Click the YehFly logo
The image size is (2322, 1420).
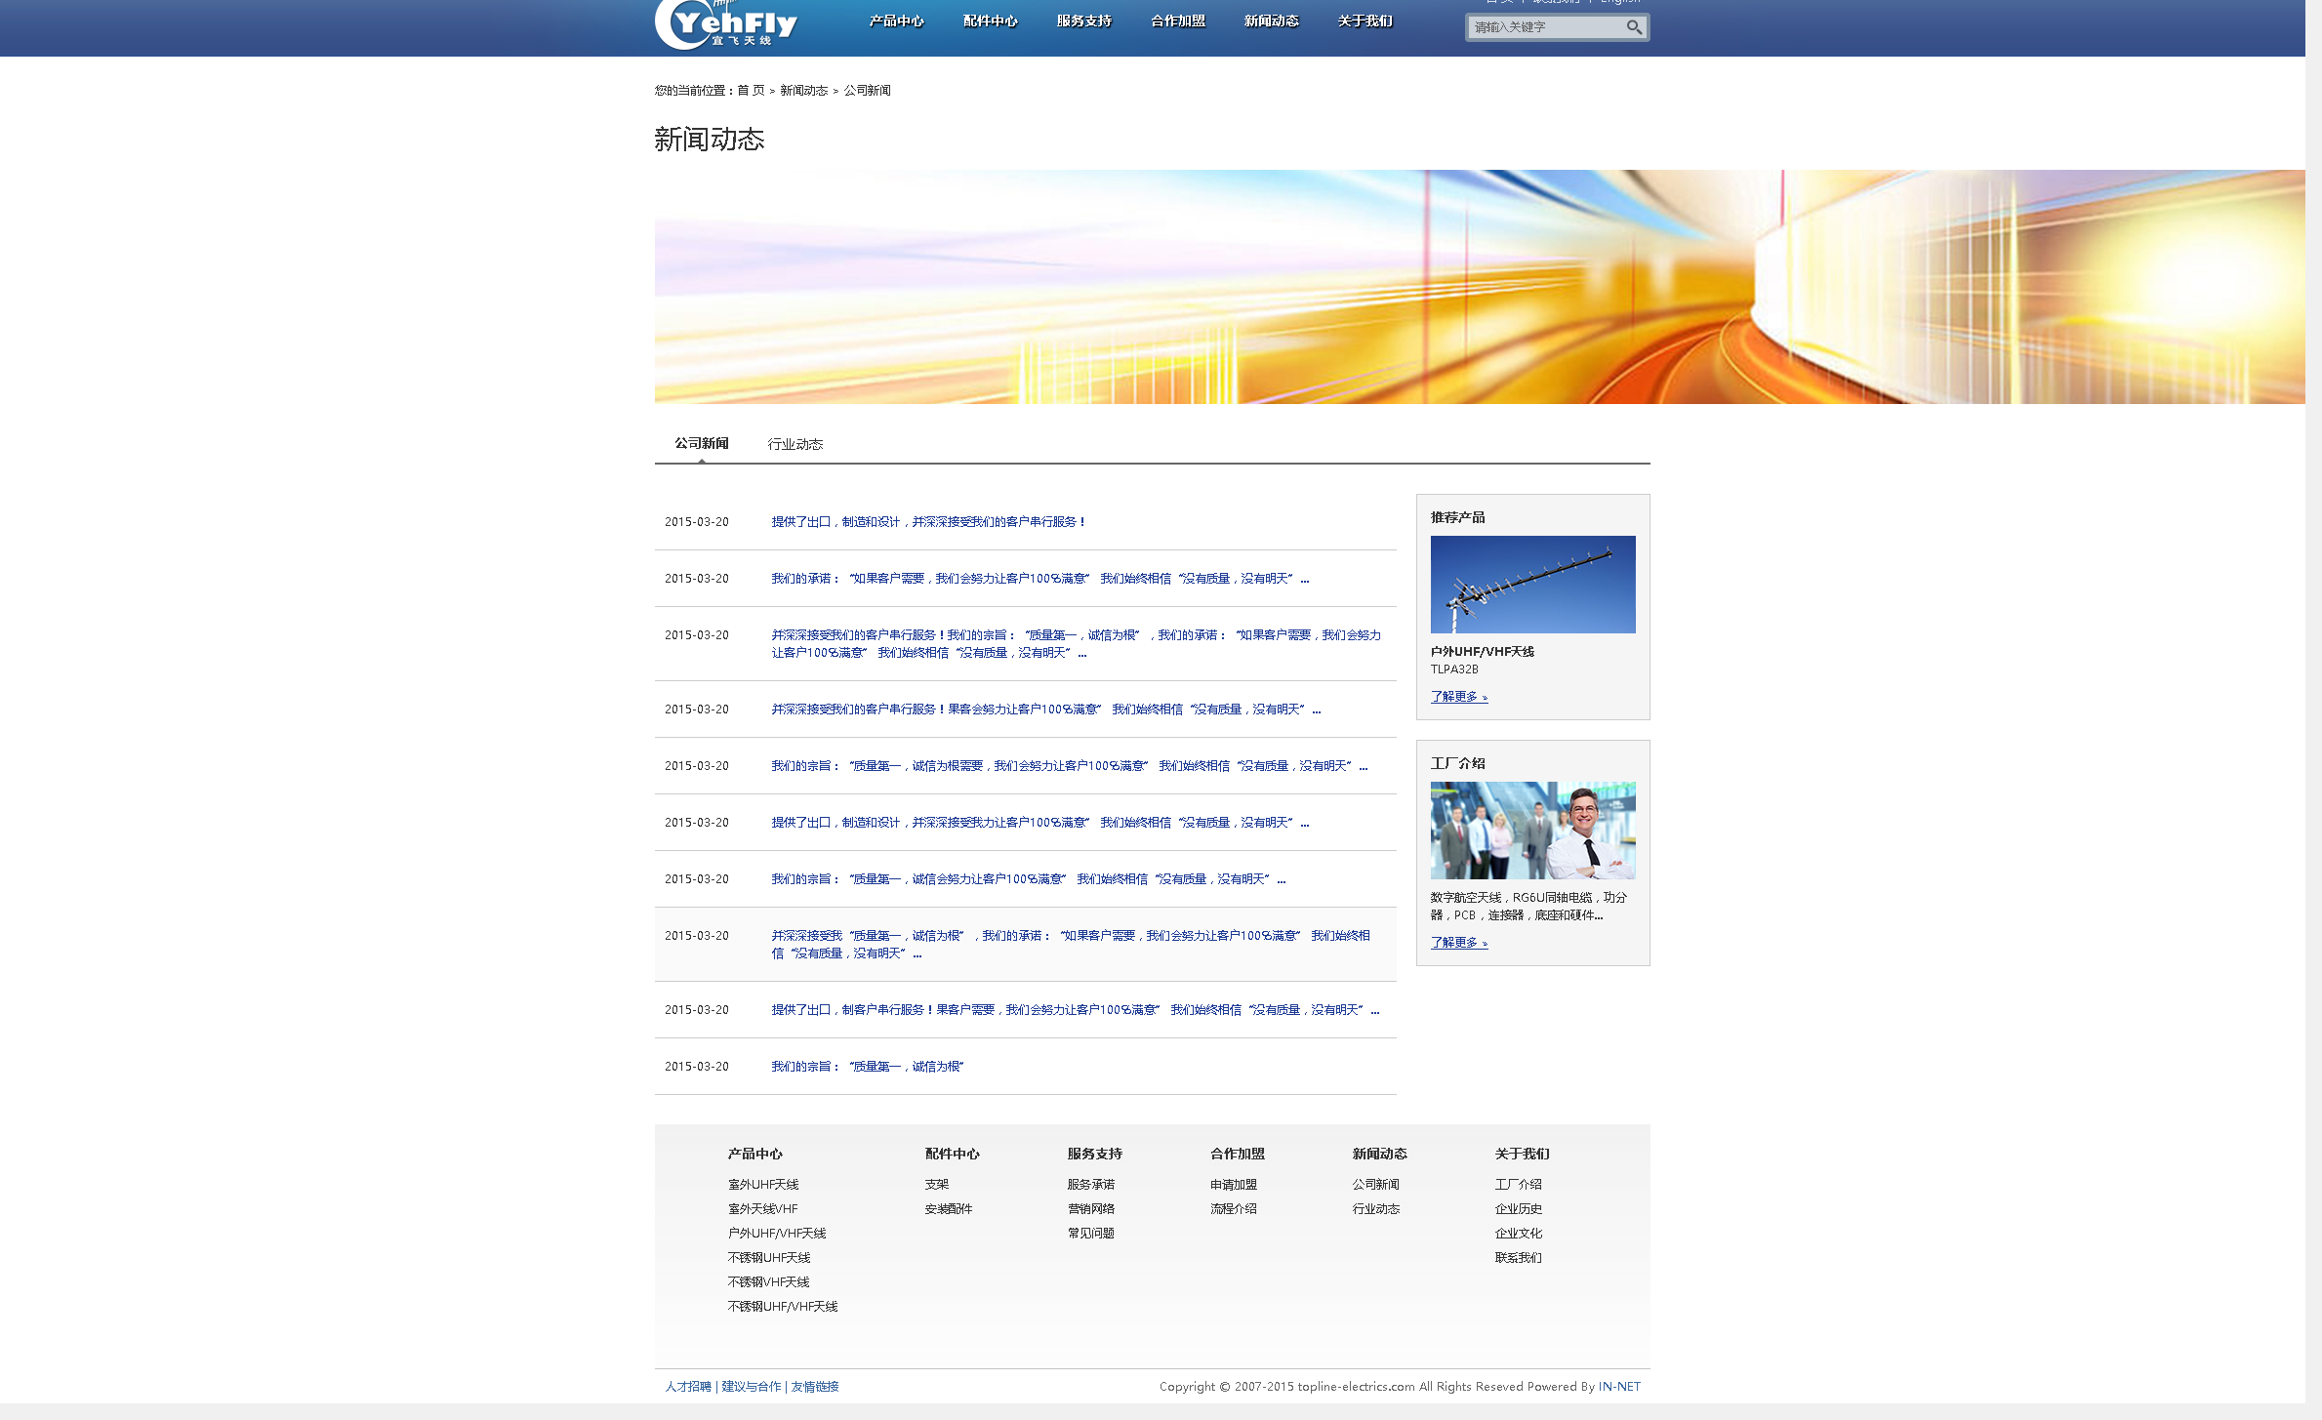point(726,24)
